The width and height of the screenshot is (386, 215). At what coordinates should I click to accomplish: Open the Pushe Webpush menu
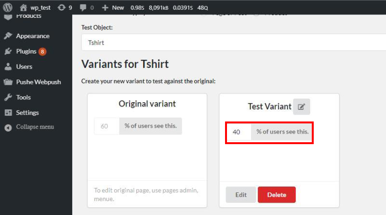point(39,82)
